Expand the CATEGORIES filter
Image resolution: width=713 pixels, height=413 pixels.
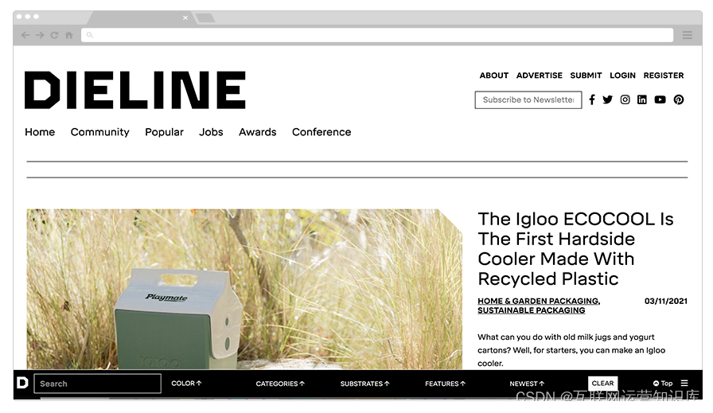pyautogui.click(x=280, y=384)
